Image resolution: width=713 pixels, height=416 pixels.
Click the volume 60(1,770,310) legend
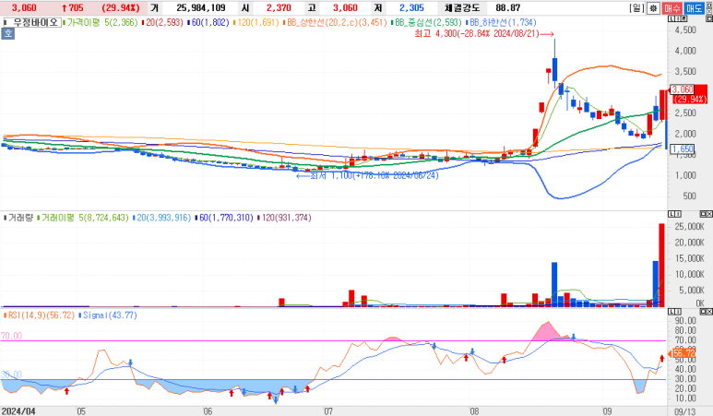click(x=224, y=218)
